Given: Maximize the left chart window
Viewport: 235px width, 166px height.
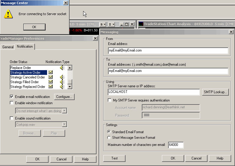Looking at the screenshot, I should (126, 24).
